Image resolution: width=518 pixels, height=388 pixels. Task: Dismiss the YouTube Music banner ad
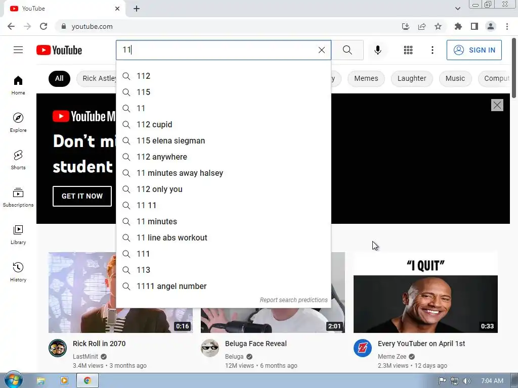tap(497, 105)
